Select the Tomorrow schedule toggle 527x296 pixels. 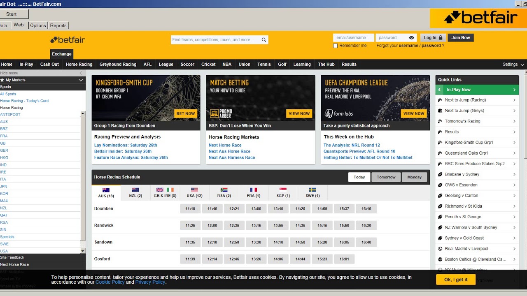(386, 177)
